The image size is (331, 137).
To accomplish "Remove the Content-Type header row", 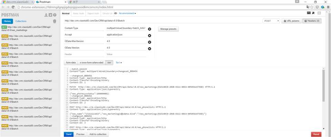I will [x=149, y=29].
